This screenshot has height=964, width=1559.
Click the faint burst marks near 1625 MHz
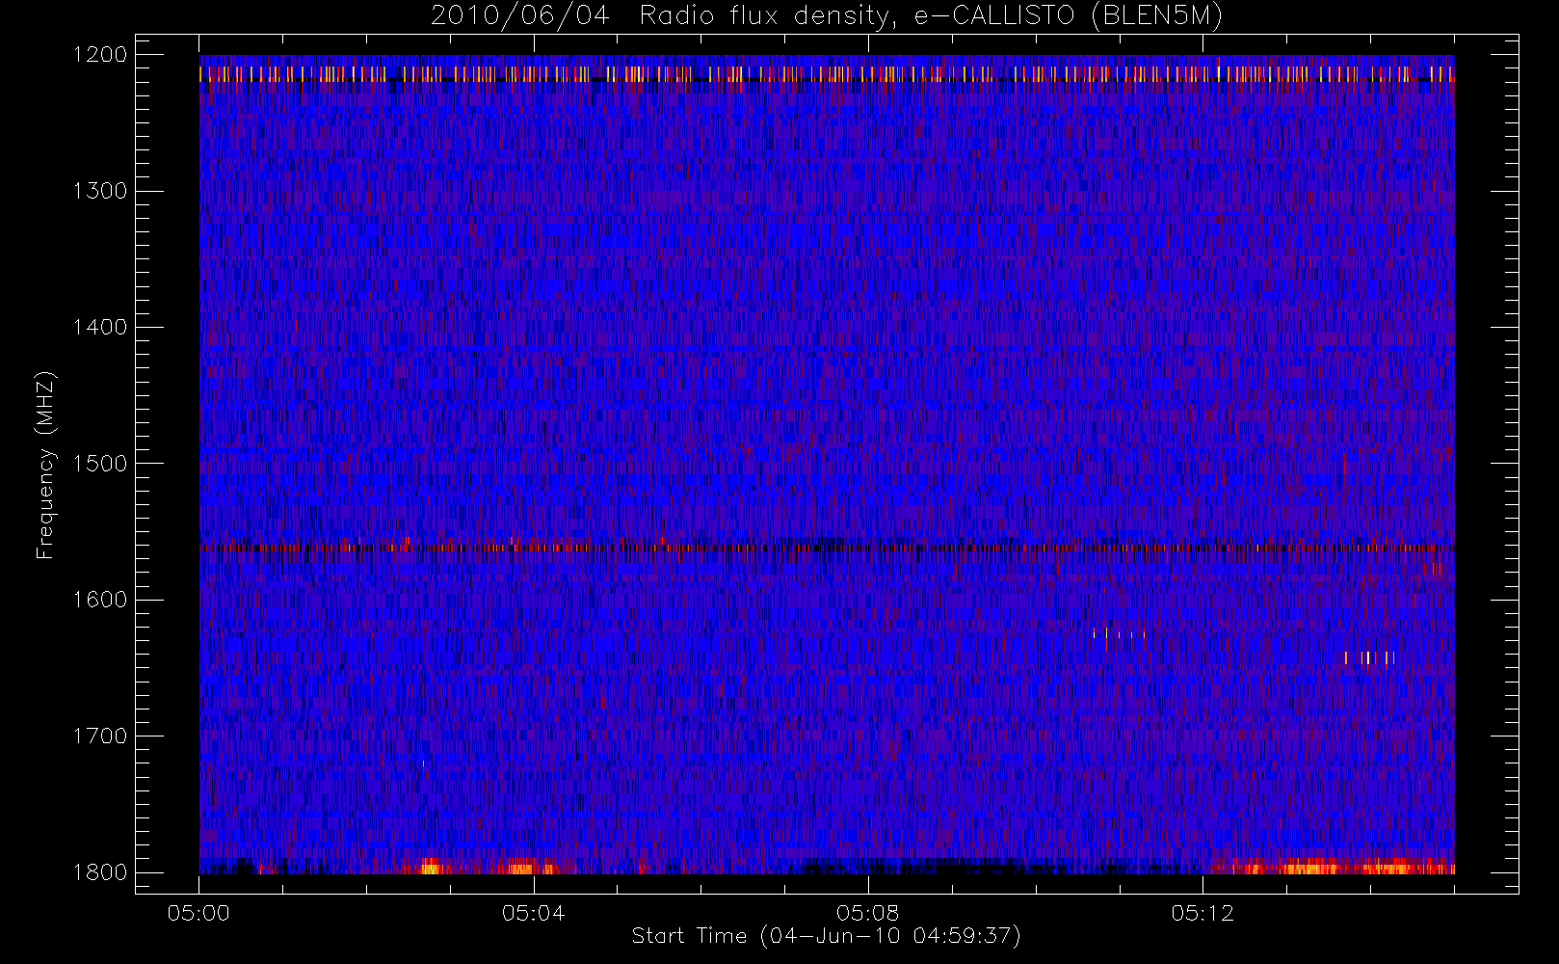(x=1119, y=634)
